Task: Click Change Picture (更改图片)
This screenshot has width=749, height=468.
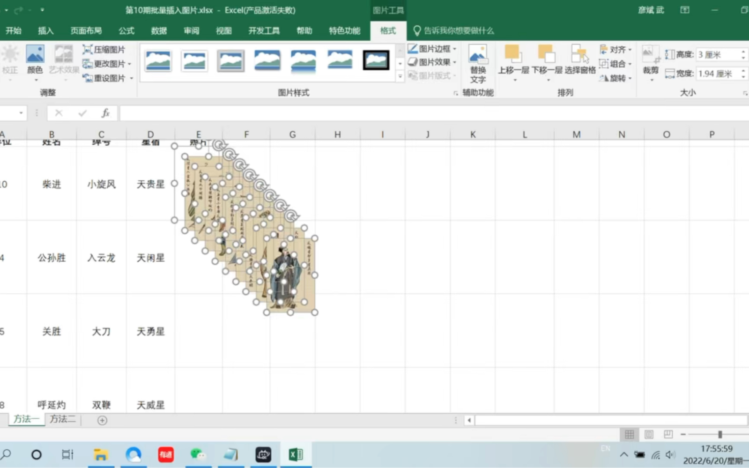Action: click(106, 64)
